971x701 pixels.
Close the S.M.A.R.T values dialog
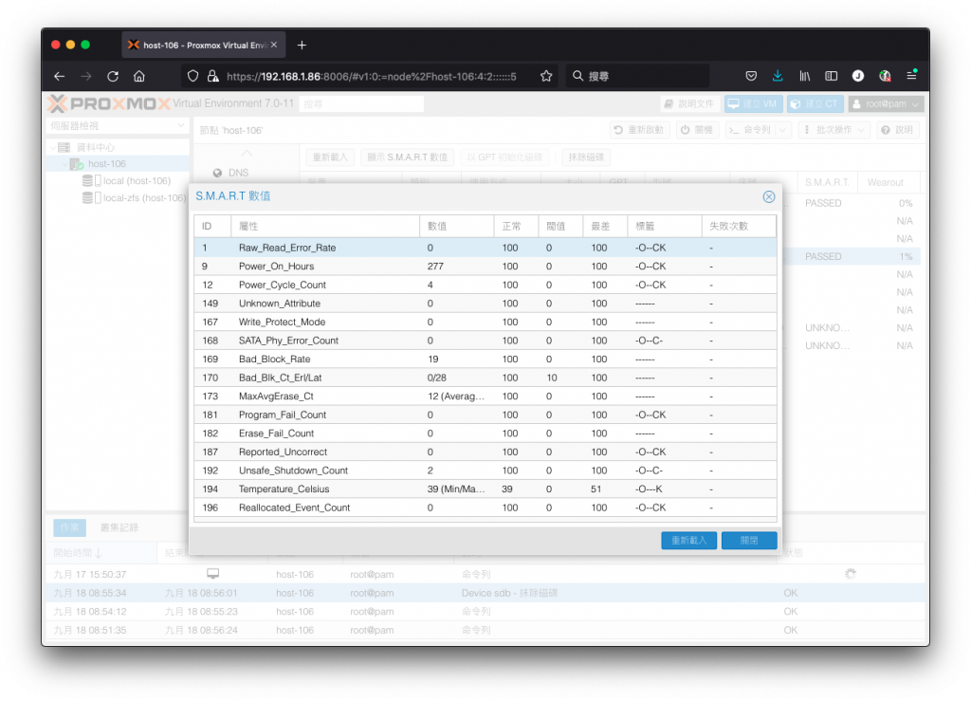(x=768, y=196)
